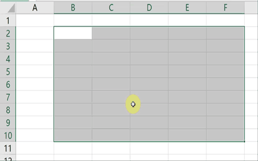Select column B header
The width and height of the screenshot is (258, 161).
[x=73, y=8]
